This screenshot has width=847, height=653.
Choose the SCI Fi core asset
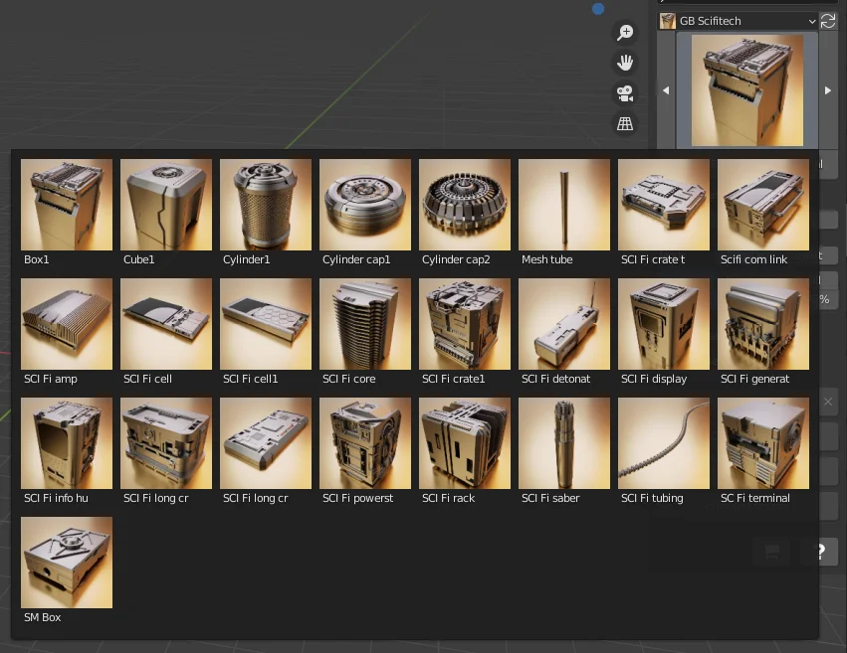click(x=365, y=324)
